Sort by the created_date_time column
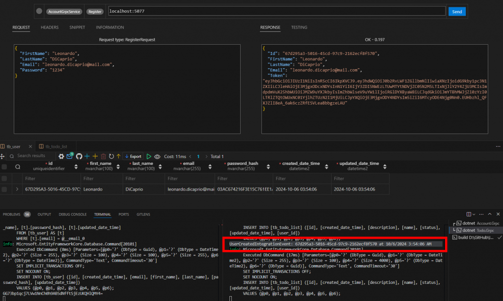Screen dimensions: 503x301 tap(326, 166)
